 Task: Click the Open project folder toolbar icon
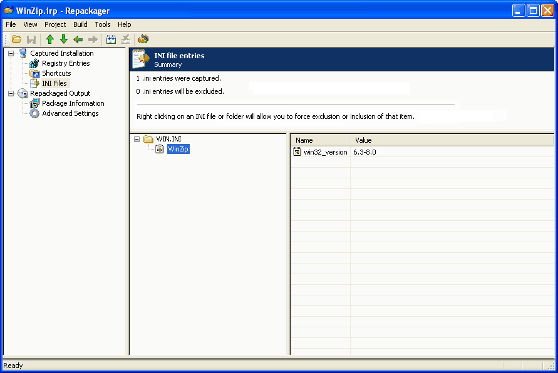(x=17, y=39)
